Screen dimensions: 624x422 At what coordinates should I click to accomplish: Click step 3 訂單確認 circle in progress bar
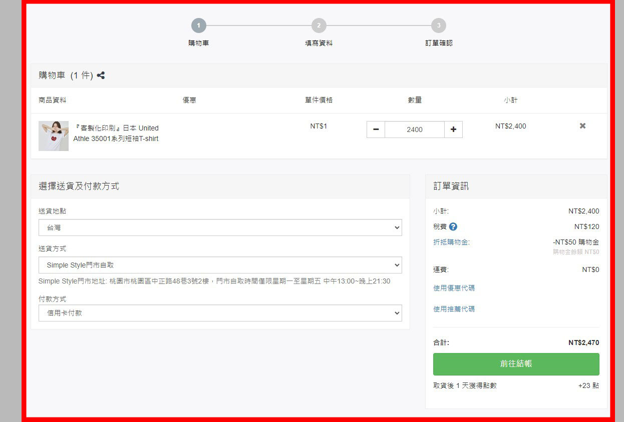tap(438, 25)
